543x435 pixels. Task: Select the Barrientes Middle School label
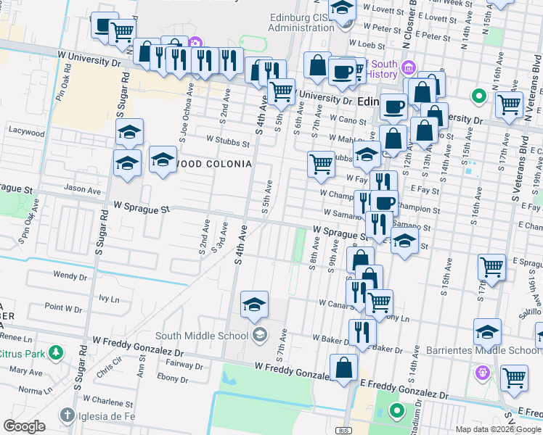pyautogui.click(x=483, y=351)
